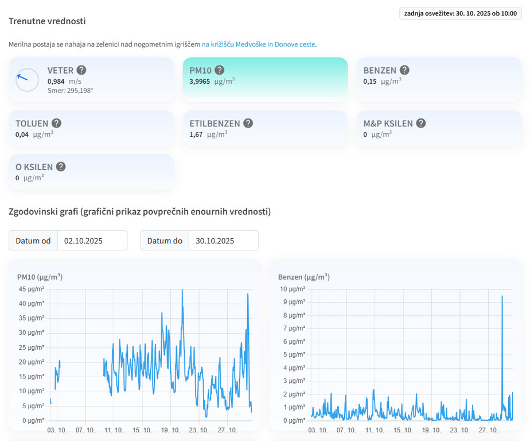The image size is (530, 441).
Task: Click the tall benzene spike in Benzen chart
Action: pos(502,299)
